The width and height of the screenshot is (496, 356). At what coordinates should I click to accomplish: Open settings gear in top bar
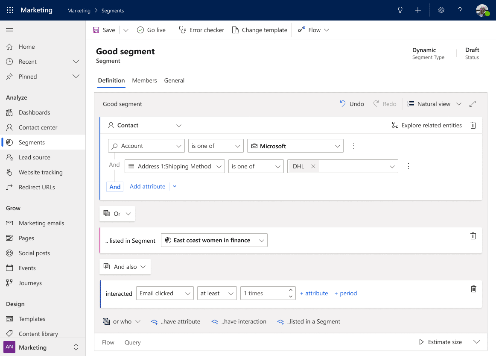441,10
